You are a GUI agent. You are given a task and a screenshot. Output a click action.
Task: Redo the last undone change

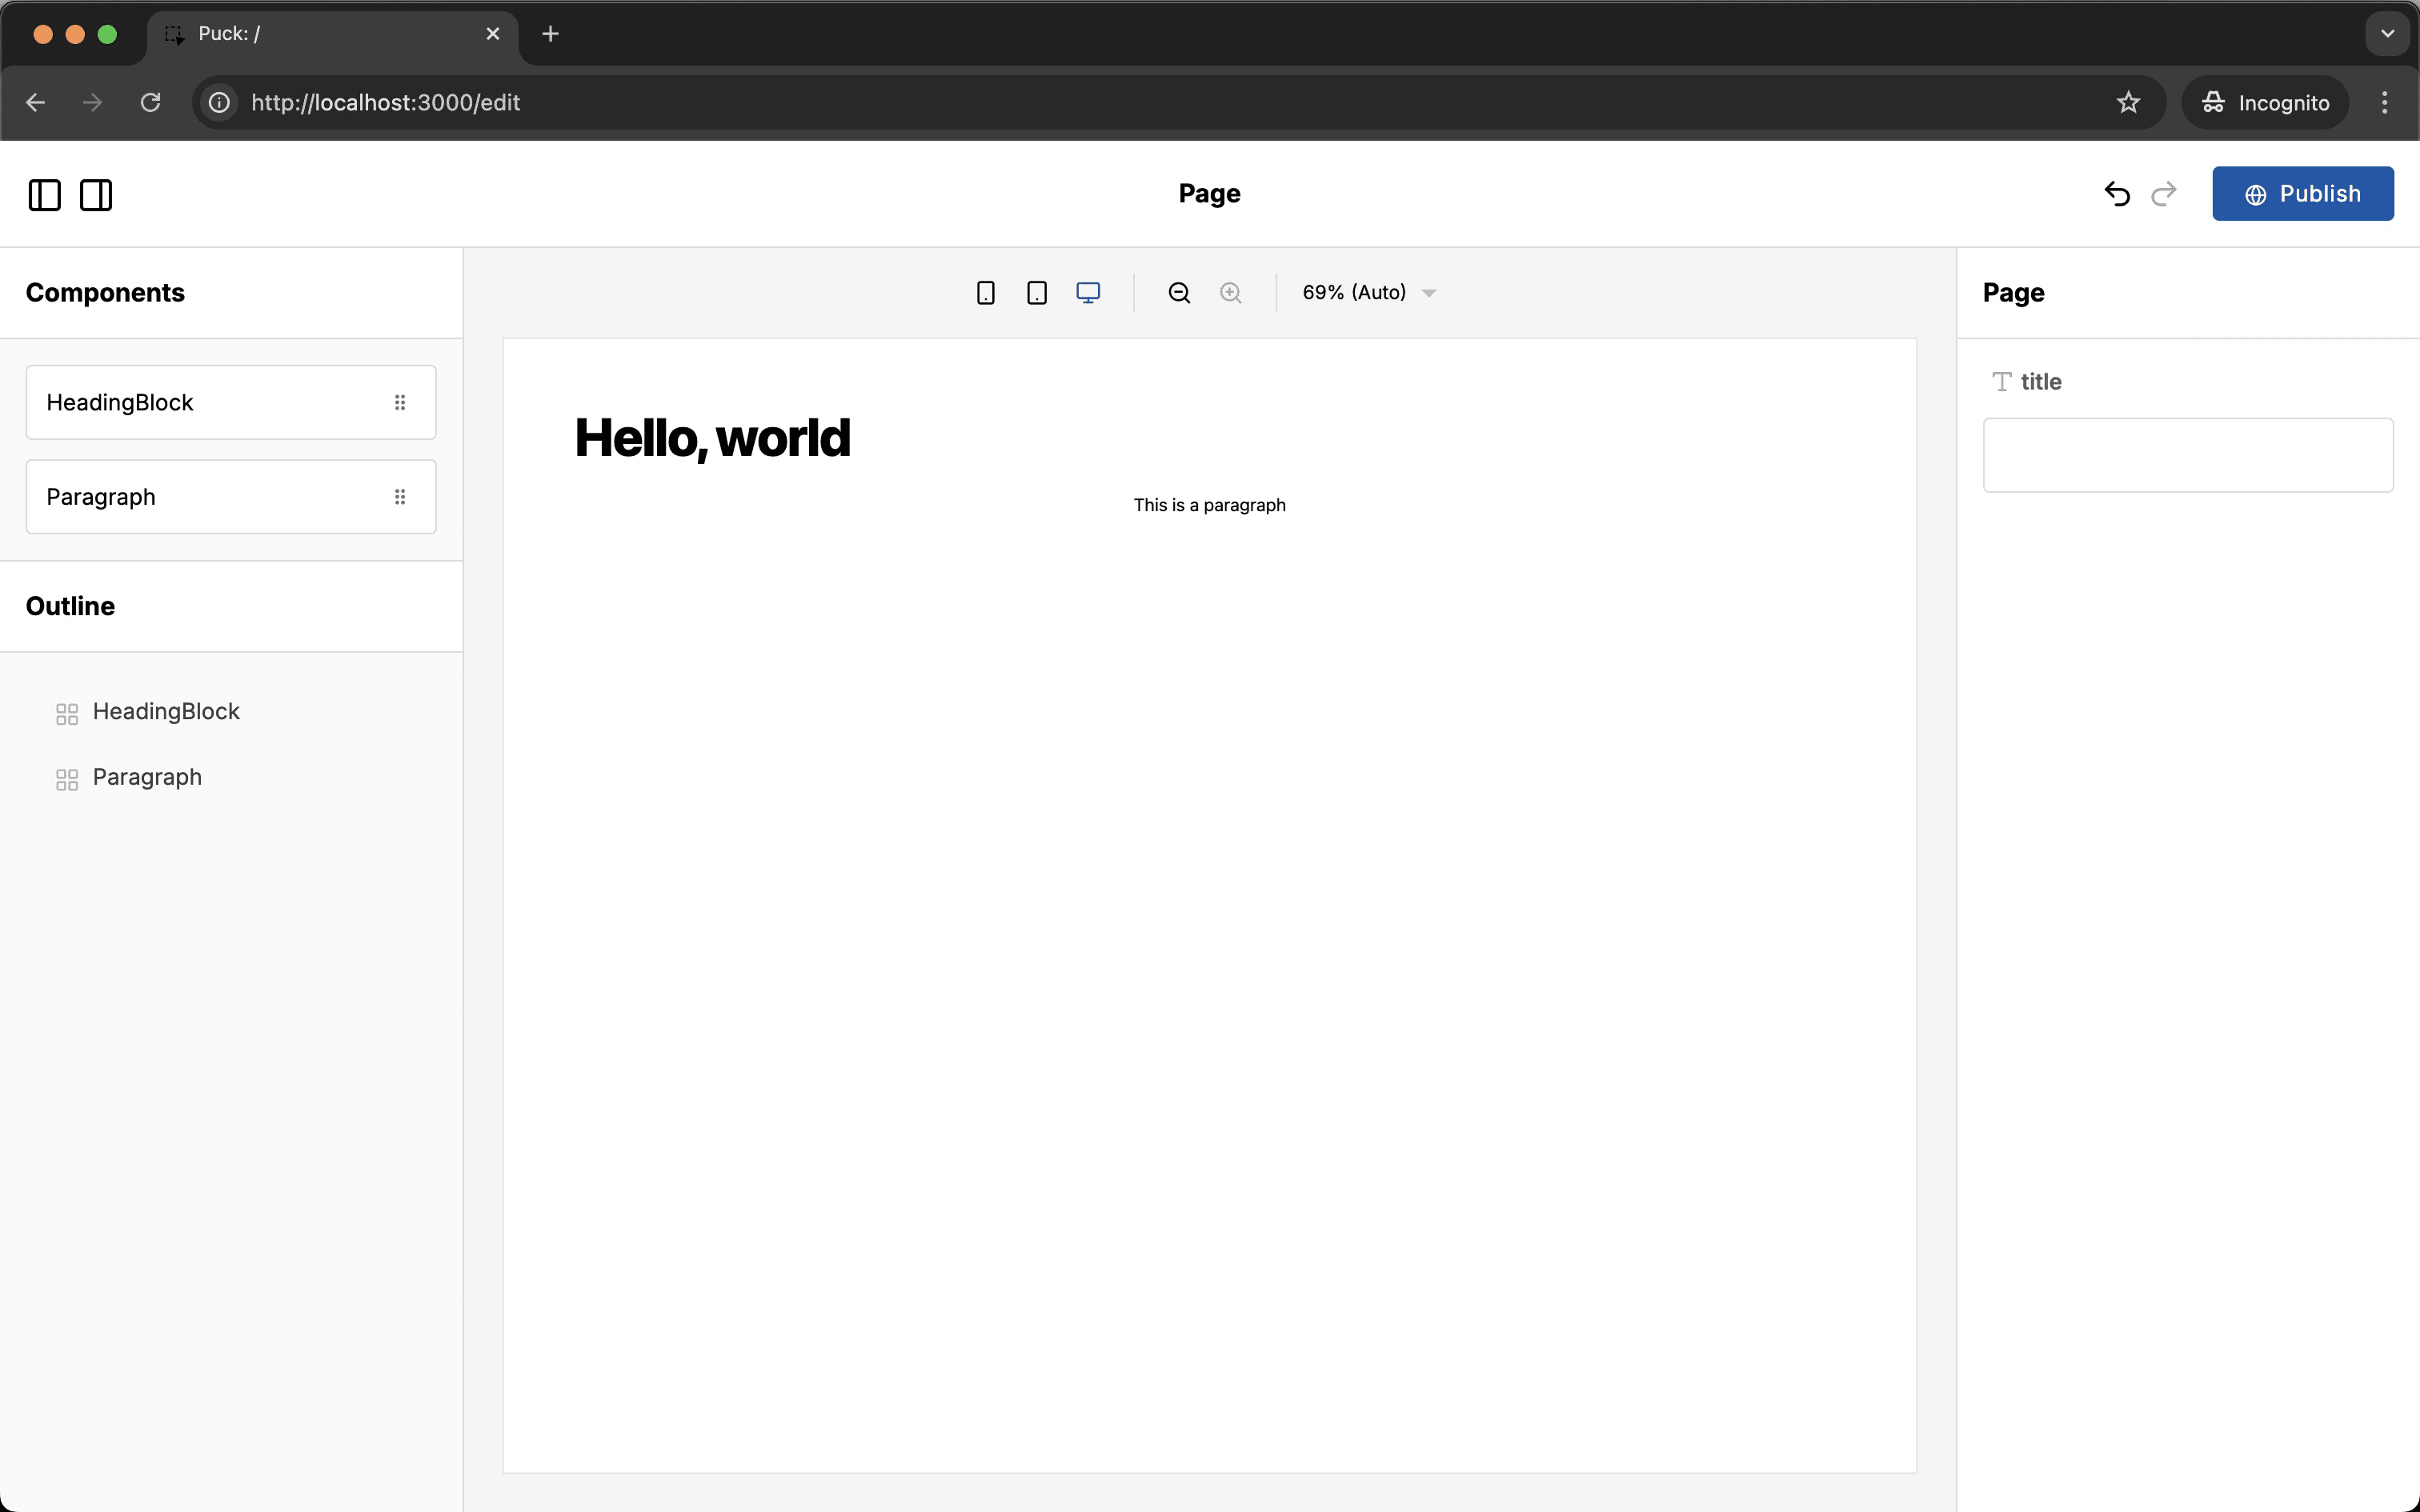point(2164,194)
